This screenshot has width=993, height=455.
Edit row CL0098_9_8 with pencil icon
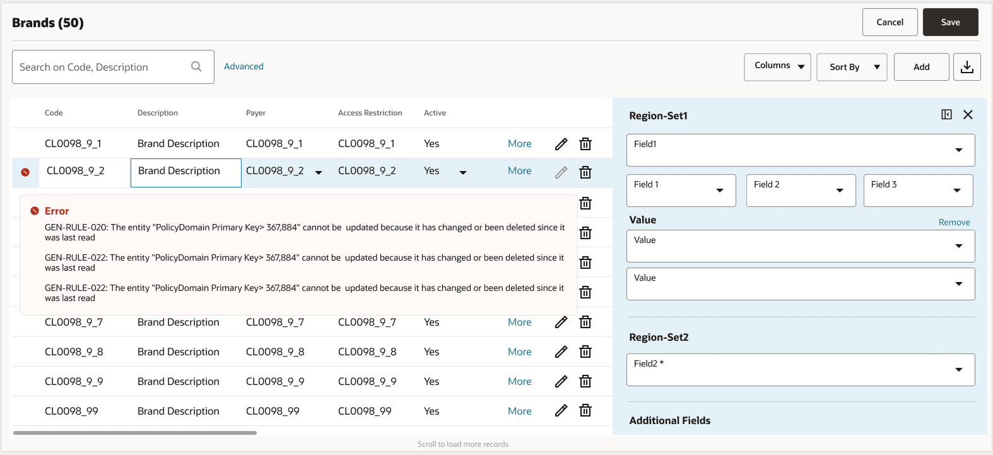pyautogui.click(x=561, y=352)
